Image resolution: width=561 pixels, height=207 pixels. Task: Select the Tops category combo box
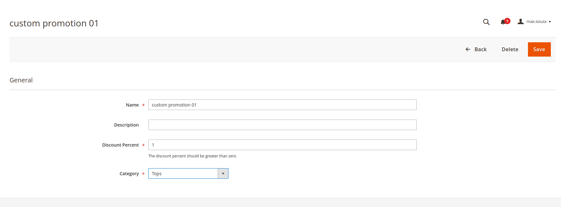(x=188, y=174)
